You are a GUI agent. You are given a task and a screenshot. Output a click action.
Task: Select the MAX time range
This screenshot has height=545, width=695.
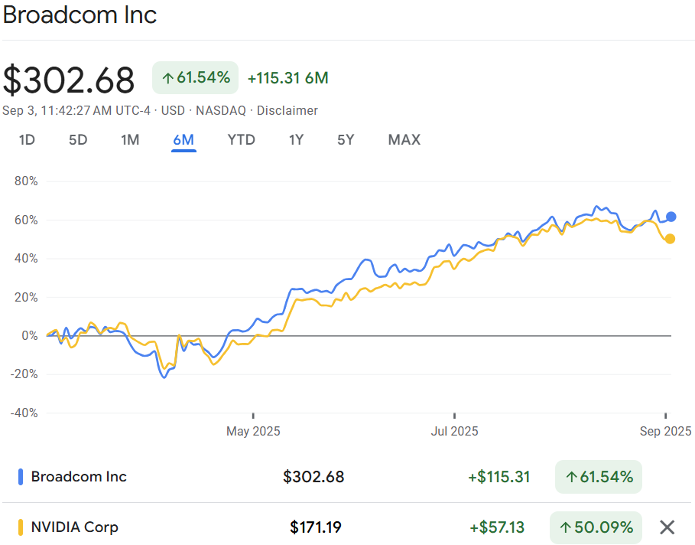tap(404, 139)
